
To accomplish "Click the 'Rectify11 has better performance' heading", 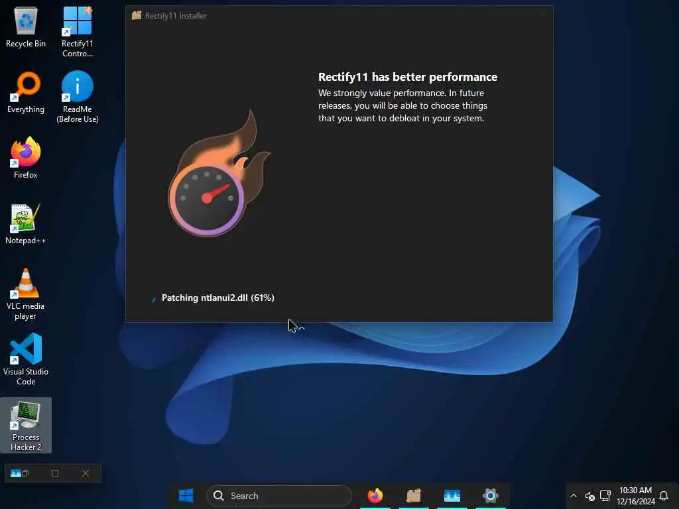I will [x=408, y=77].
